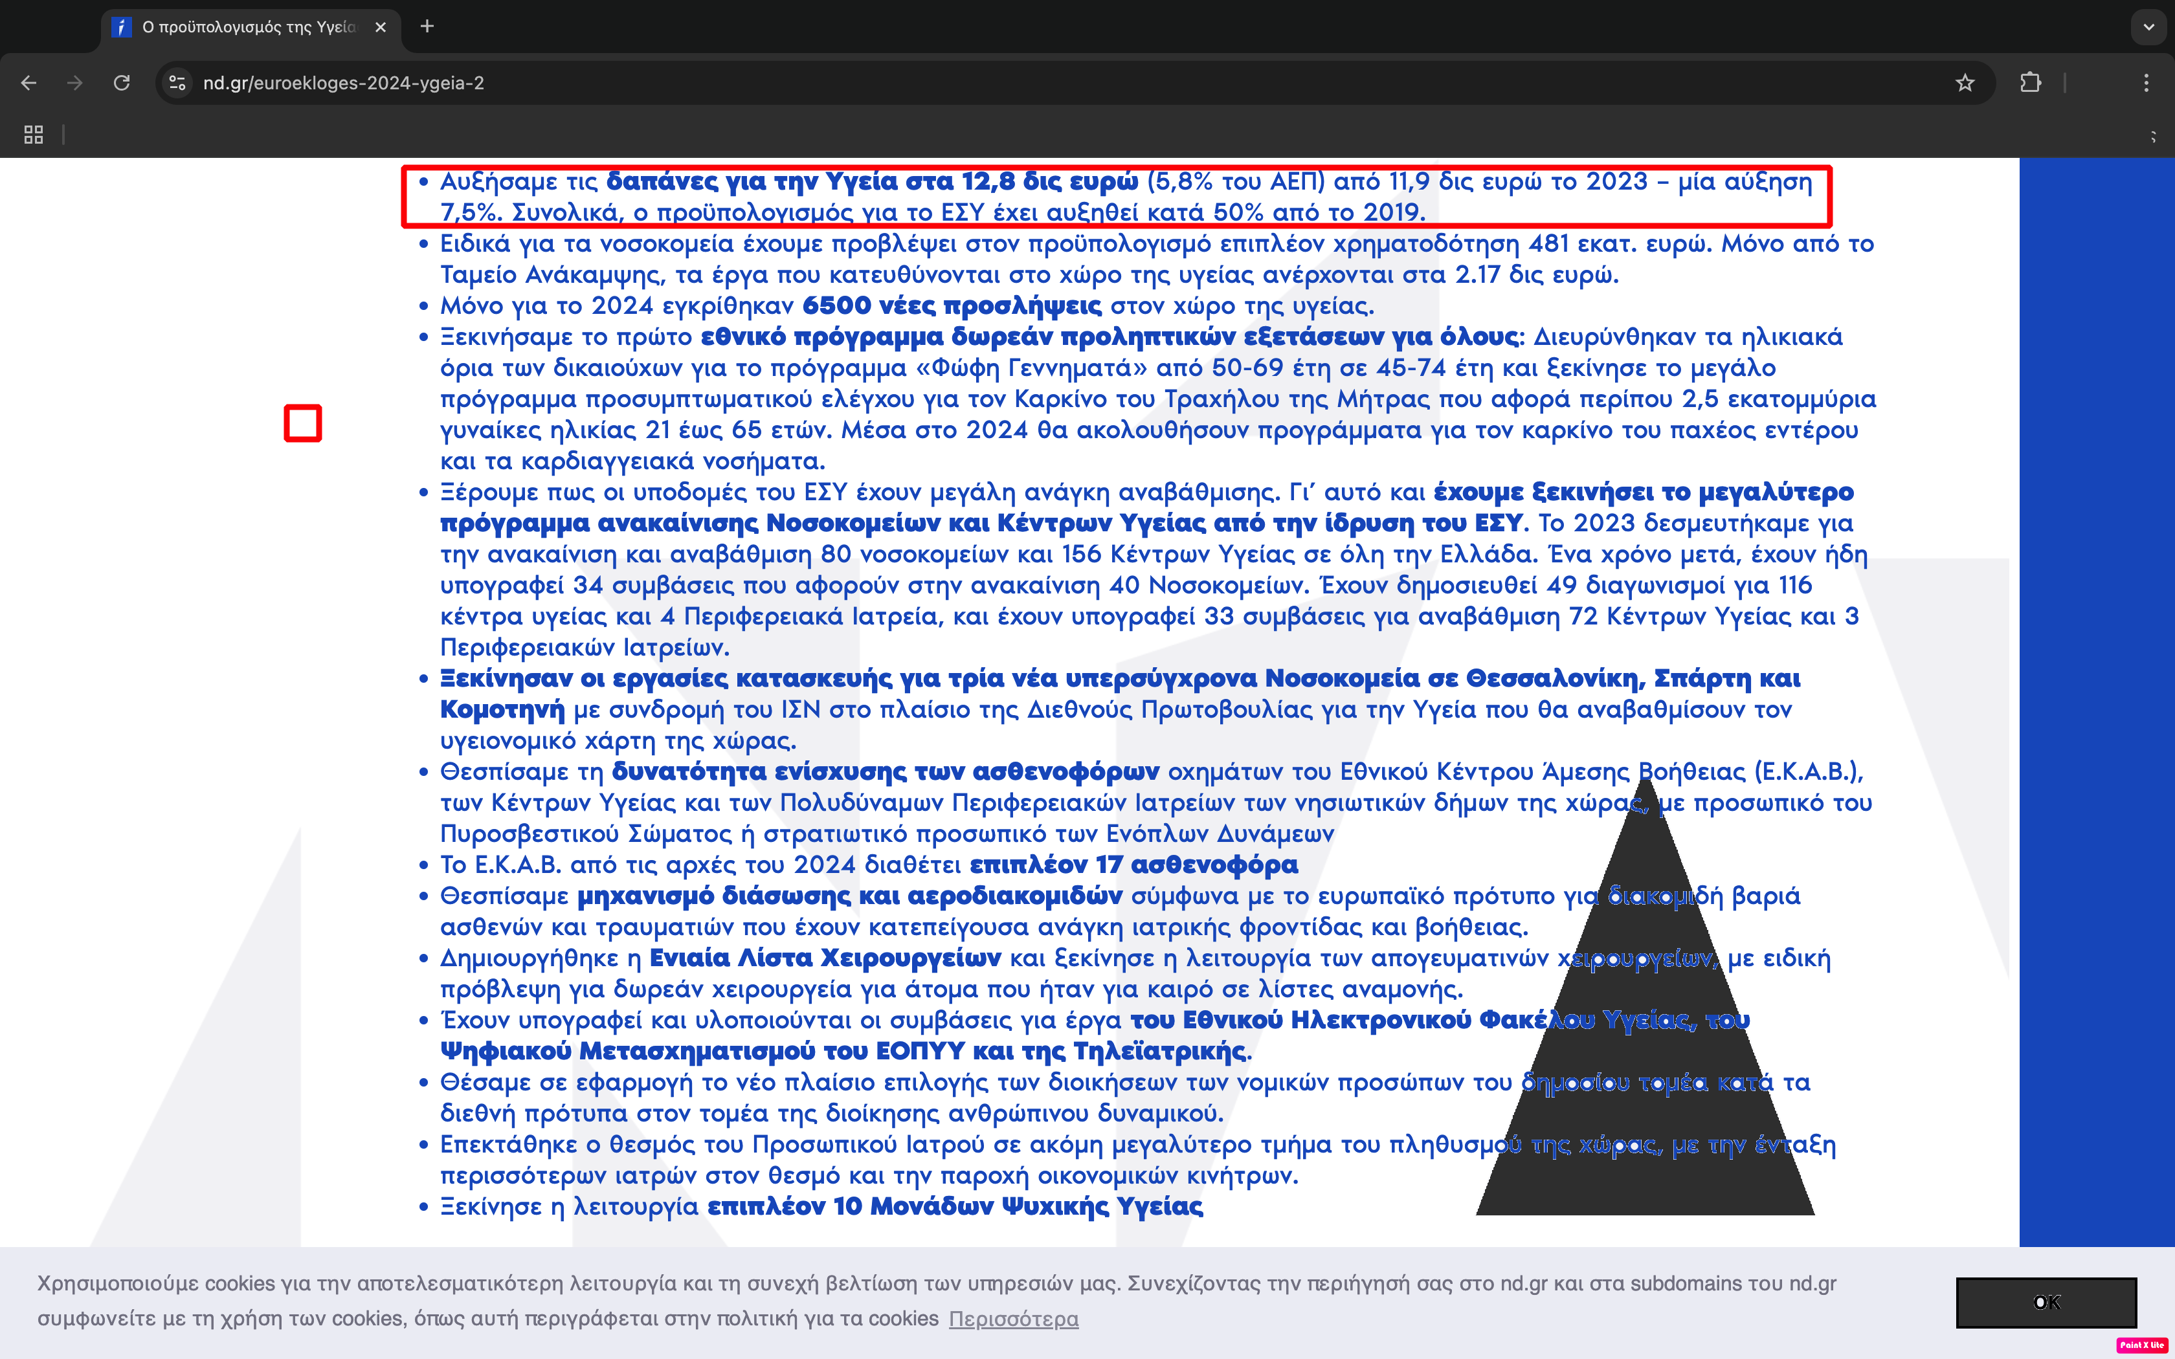The width and height of the screenshot is (2175, 1359).
Task: Reload the current page
Action: [x=122, y=83]
